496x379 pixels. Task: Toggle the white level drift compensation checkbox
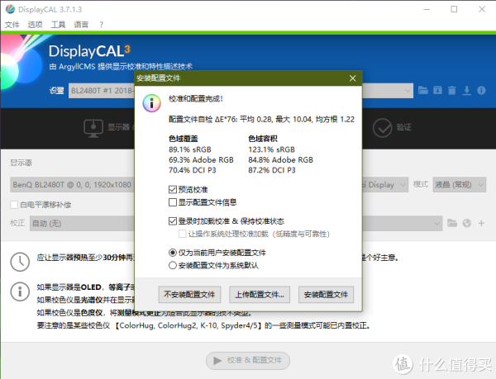point(14,205)
